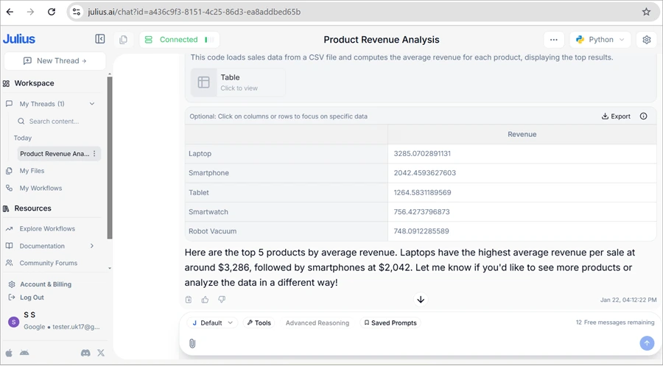The height and width of the screenshot is (366, 663).
Task: Click the Product Revenue Analysis title
Action: click(x=382, y=40)
